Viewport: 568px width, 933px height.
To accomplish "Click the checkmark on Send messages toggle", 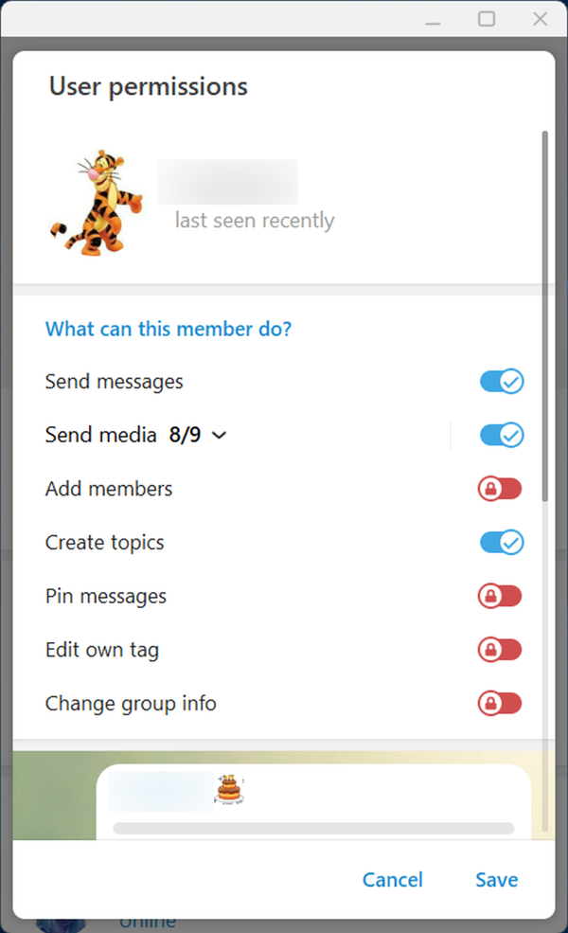I will [511, 382].
